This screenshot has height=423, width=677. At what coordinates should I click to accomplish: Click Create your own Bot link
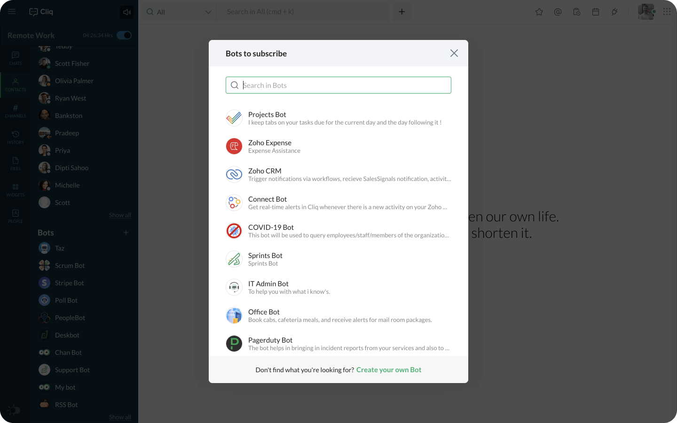388,370
